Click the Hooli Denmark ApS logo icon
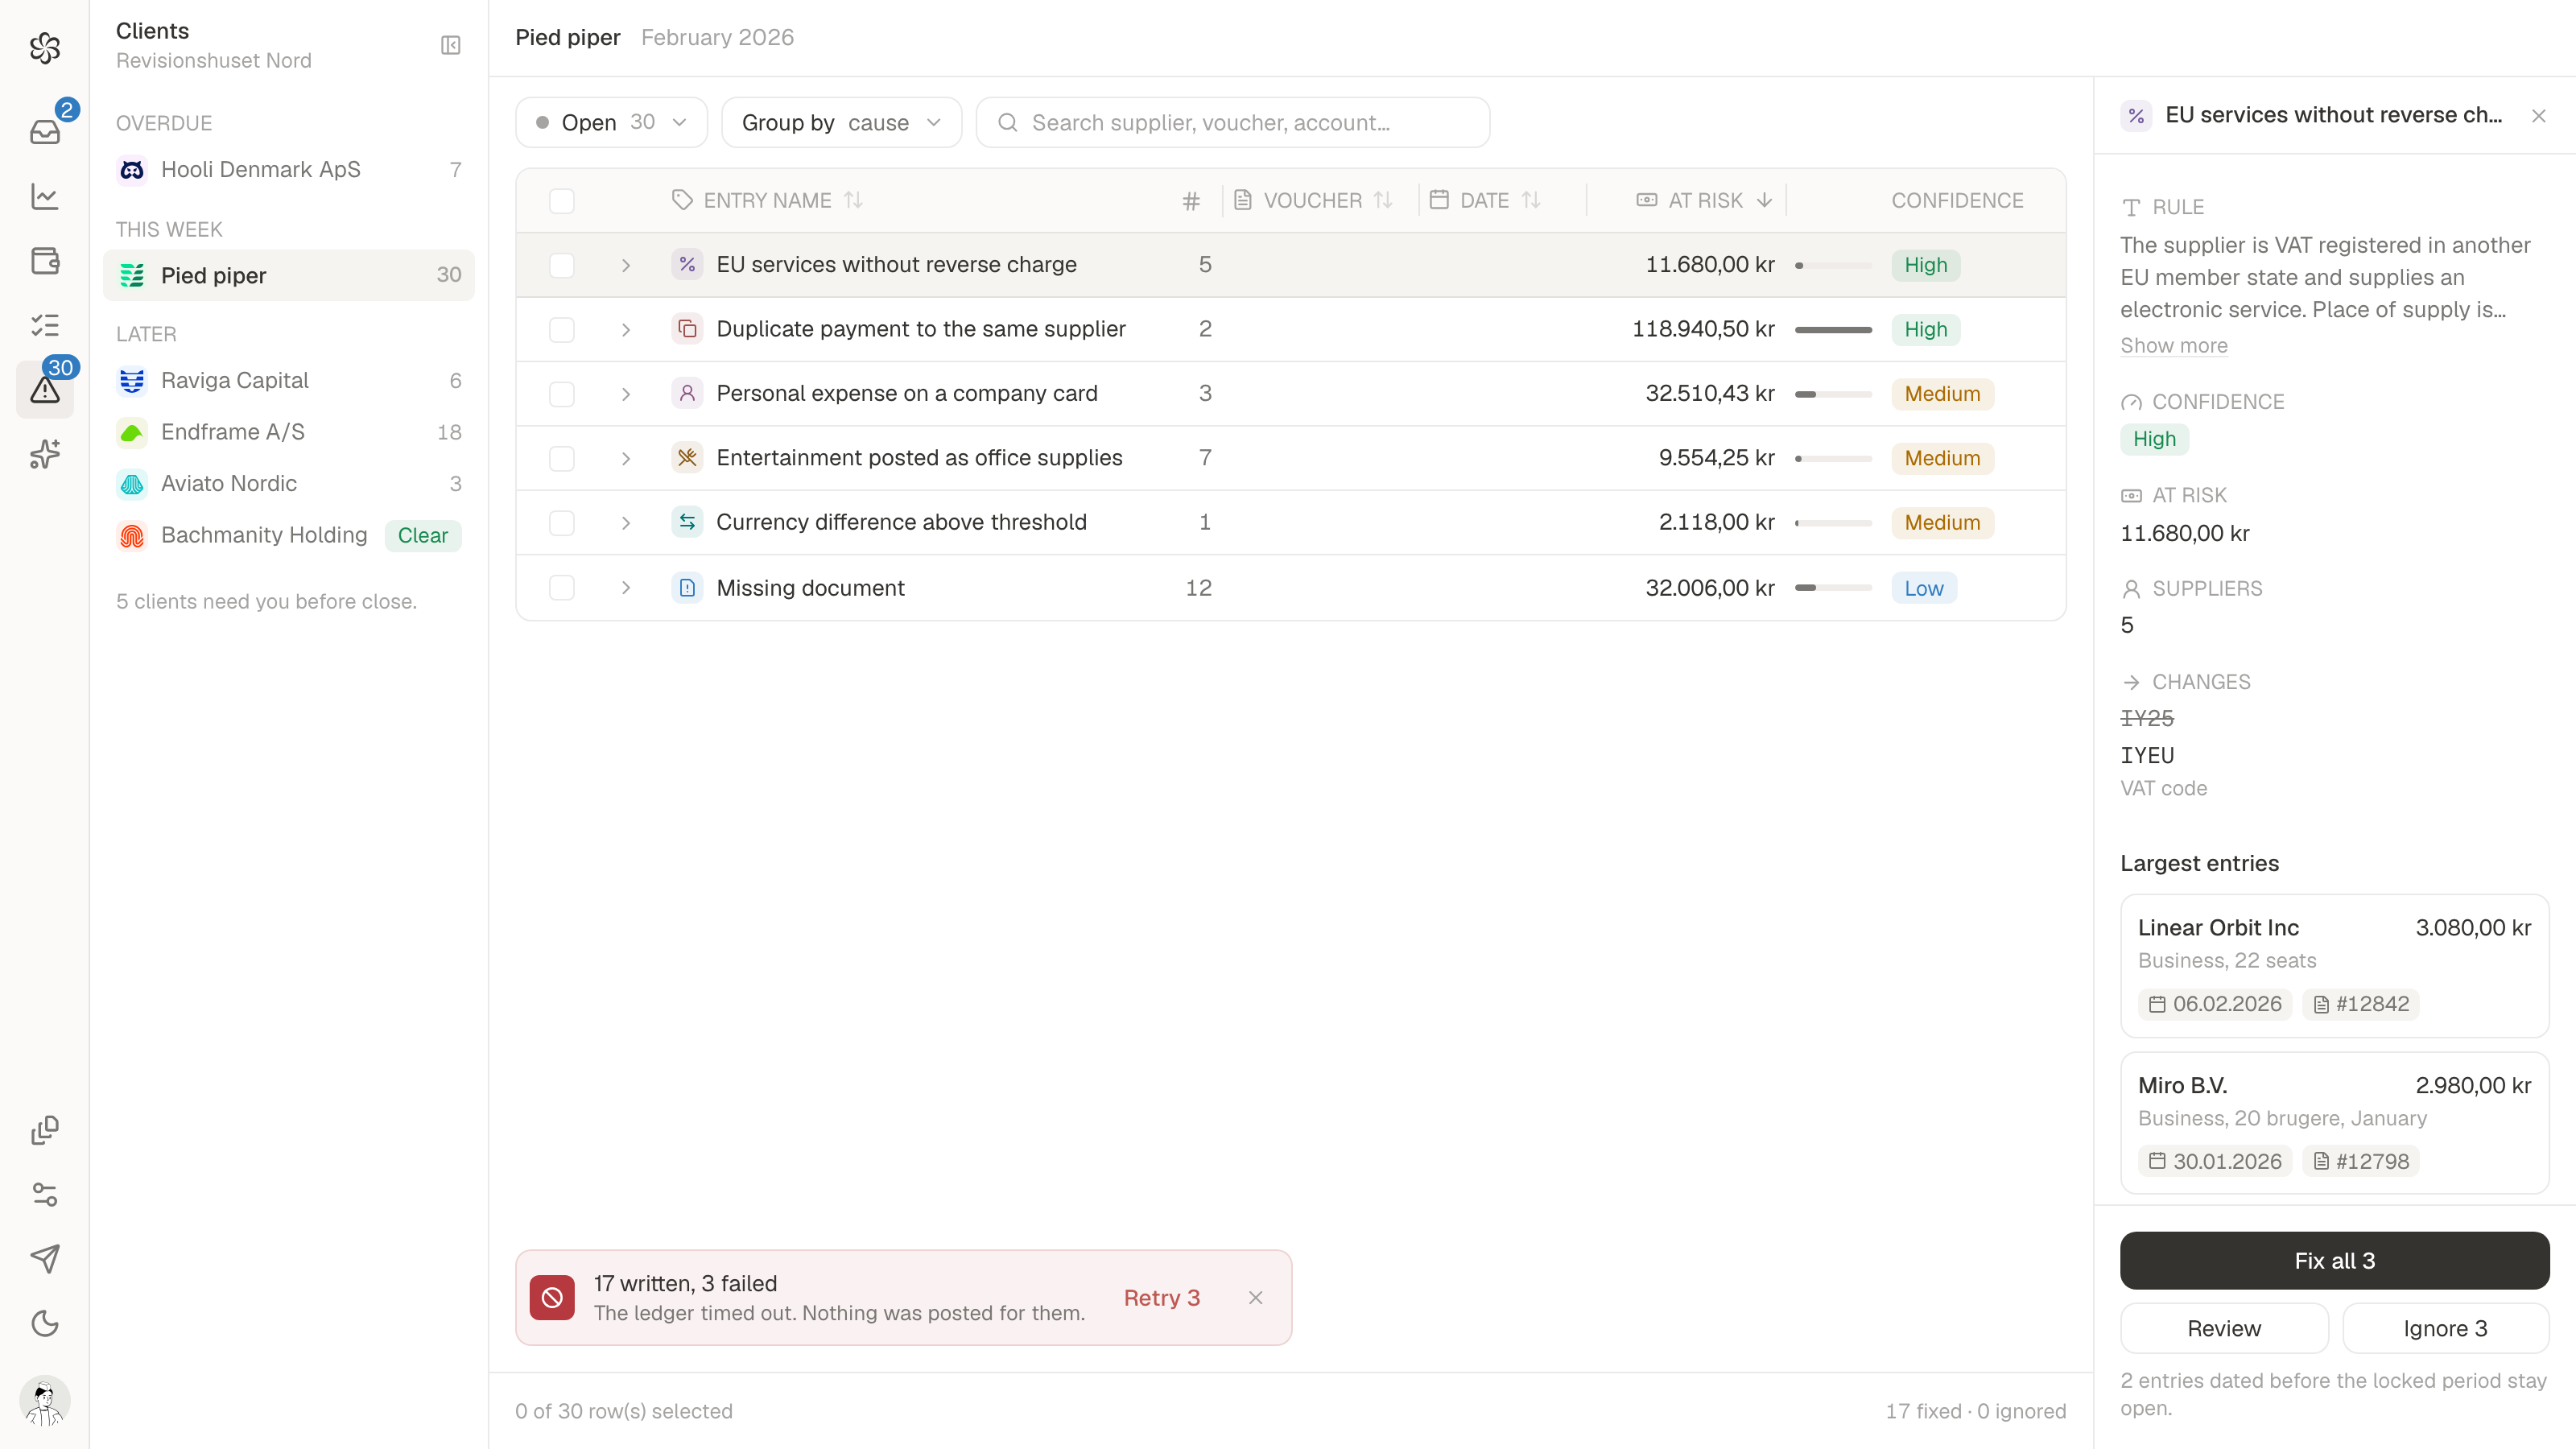Viewport: 2576px width, 1449px height. [132, 170]
